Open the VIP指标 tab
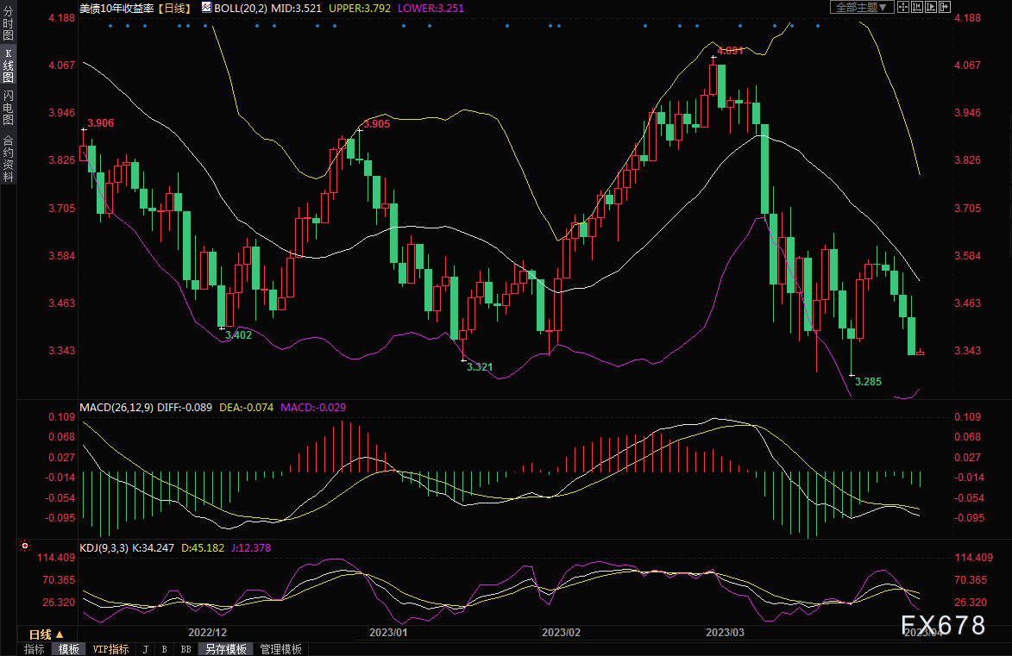This screenshot has width=1012, height=656. pyautogui.click(x=110, y=649)
